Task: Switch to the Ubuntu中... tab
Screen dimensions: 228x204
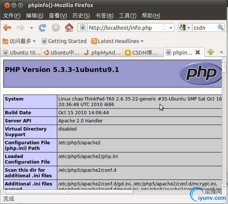Action: pos(62,53)
